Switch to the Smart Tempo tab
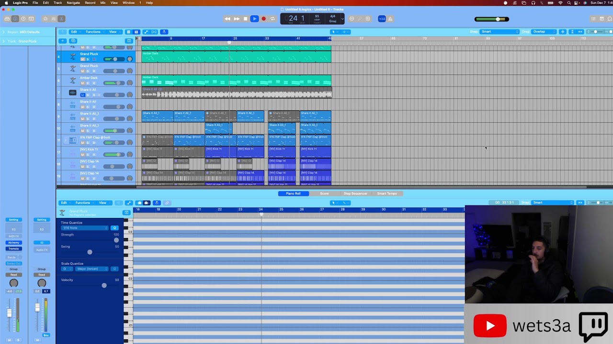 (x=387, y=193)
